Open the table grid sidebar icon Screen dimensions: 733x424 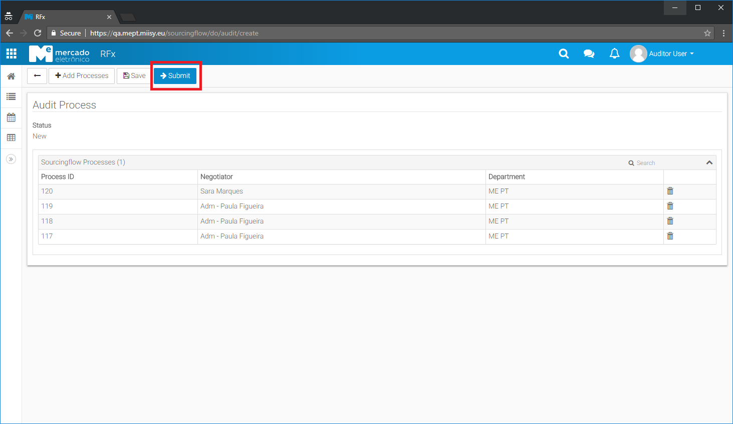point(11,137)
